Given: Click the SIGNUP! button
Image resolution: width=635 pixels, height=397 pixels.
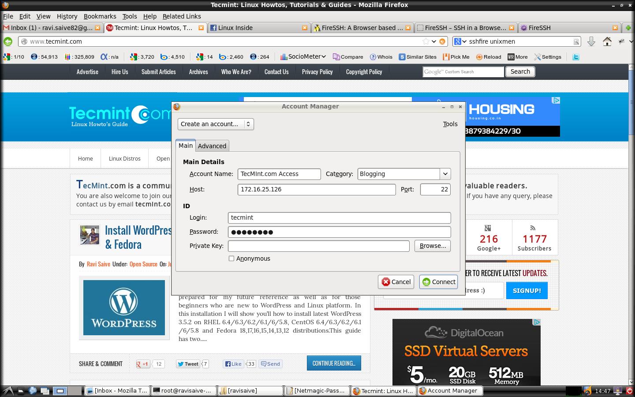Looking at the screenshot, I should coord(527,290).
